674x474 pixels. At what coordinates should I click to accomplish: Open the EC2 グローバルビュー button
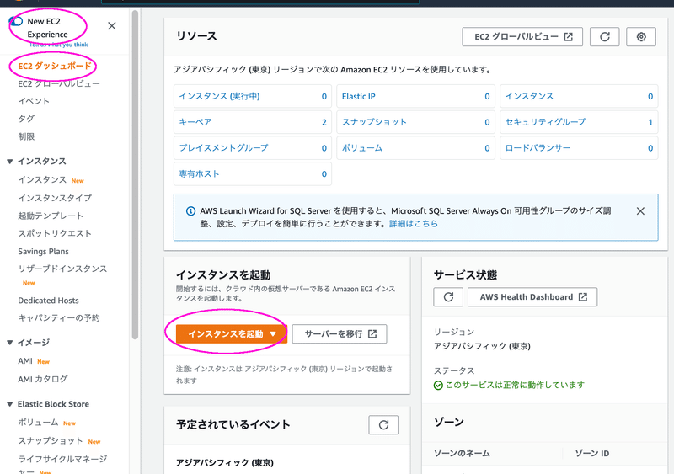[x=522, y=37]
